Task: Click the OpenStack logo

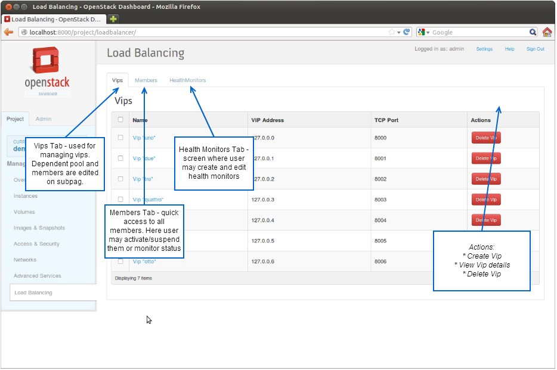Action: tap(47, 72)
